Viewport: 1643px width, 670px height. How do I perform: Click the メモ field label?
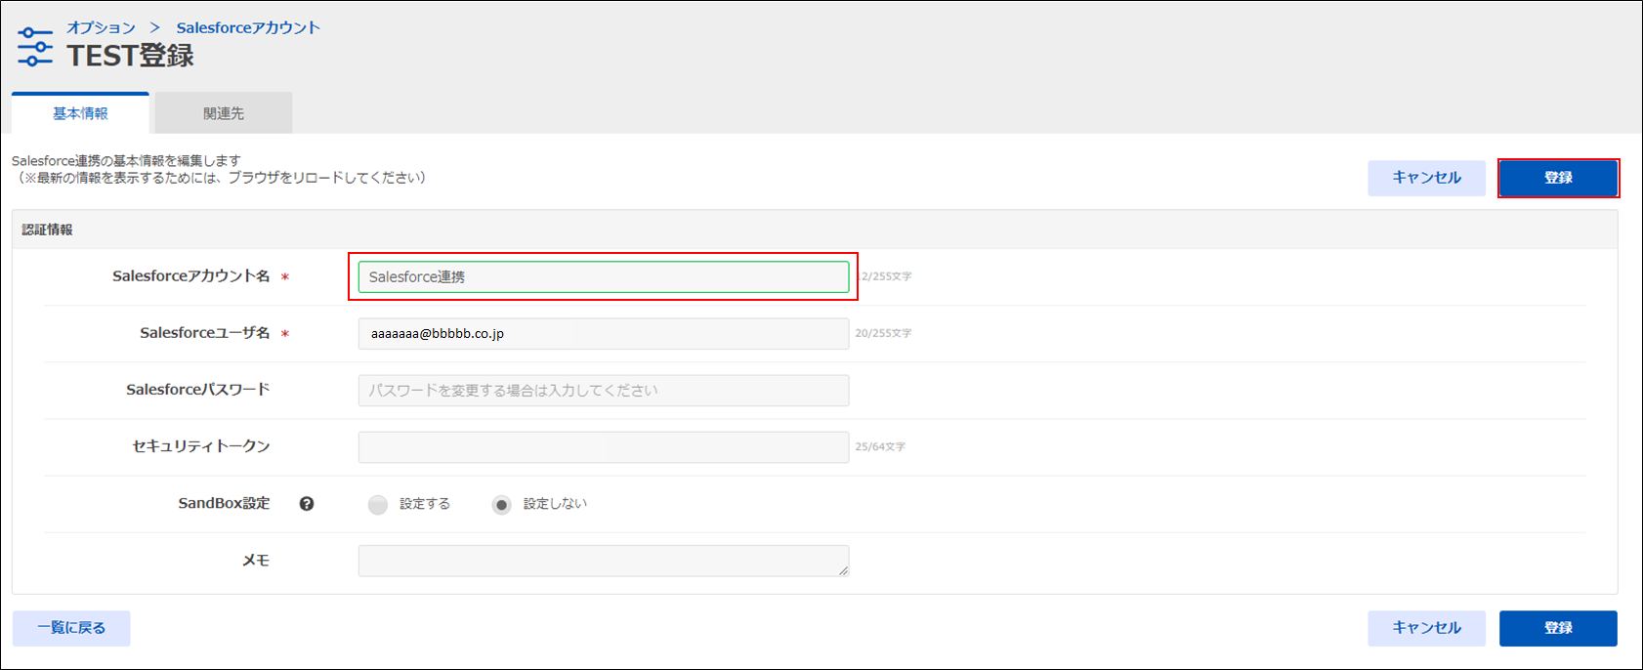click(x=256, y=561)
